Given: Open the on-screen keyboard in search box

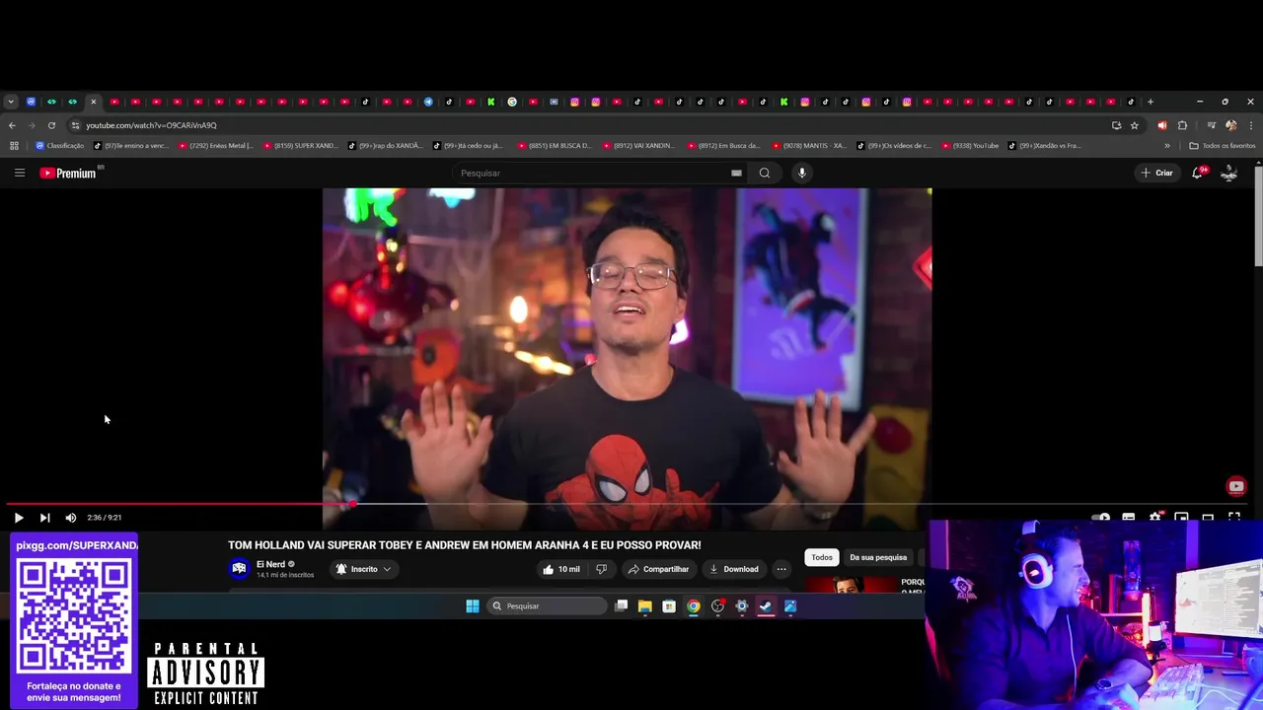Looking at the screenshot, I should [x=736, y=173].
